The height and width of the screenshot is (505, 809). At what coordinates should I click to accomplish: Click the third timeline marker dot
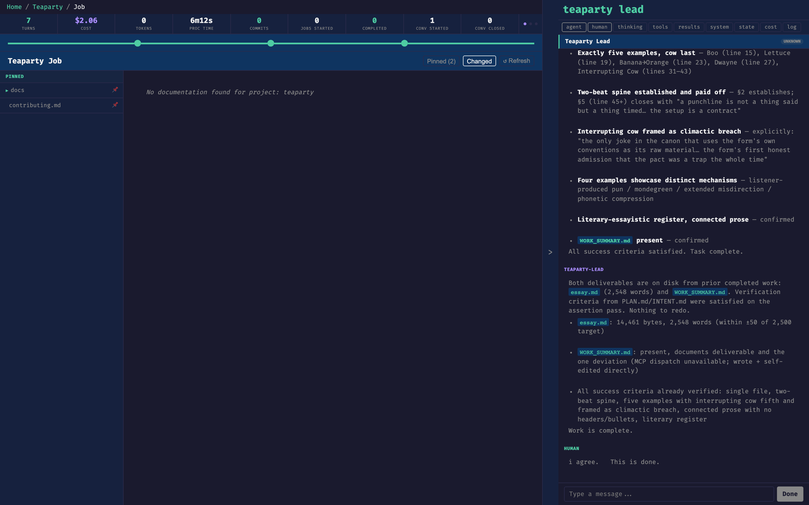(404, 43)
